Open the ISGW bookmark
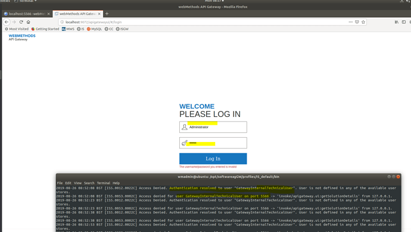Viewport: 411px width, 232px height. coord(122,29)
